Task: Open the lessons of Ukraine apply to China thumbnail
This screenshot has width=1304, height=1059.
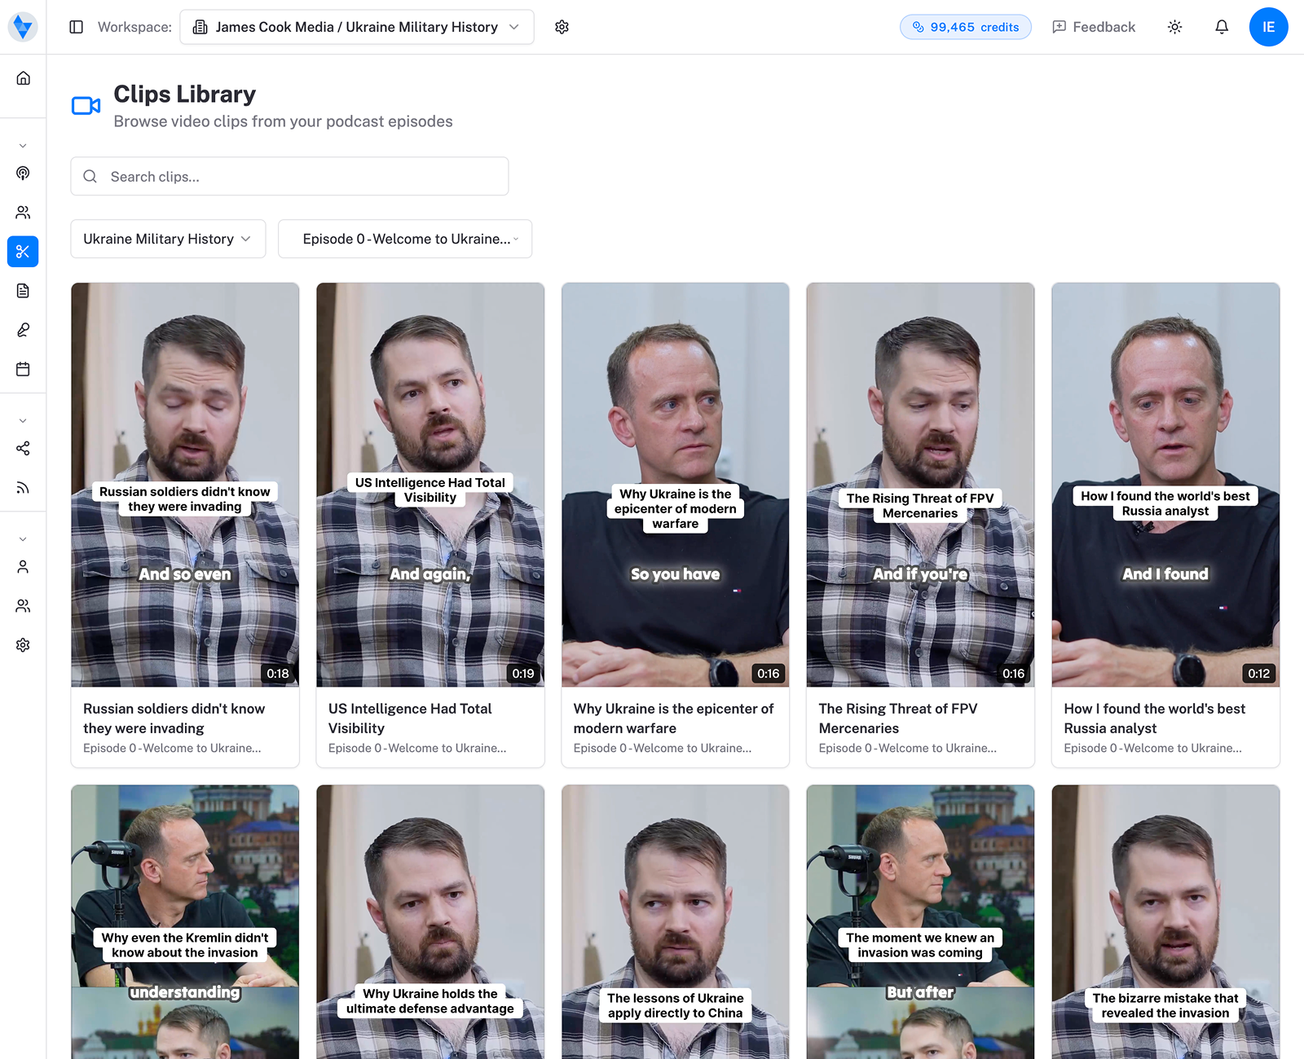Action: tap(676, 922)
